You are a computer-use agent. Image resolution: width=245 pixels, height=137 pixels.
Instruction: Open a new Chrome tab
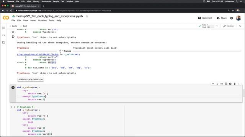click(x=44, y=6)
